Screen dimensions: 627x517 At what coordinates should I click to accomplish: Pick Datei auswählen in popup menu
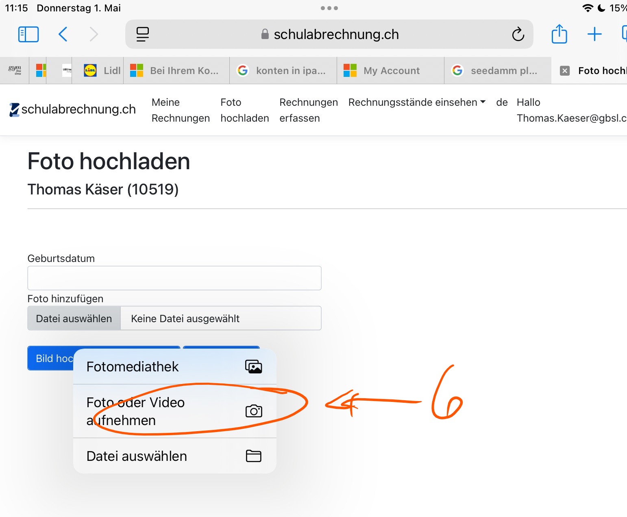click(x=174, y=456)
